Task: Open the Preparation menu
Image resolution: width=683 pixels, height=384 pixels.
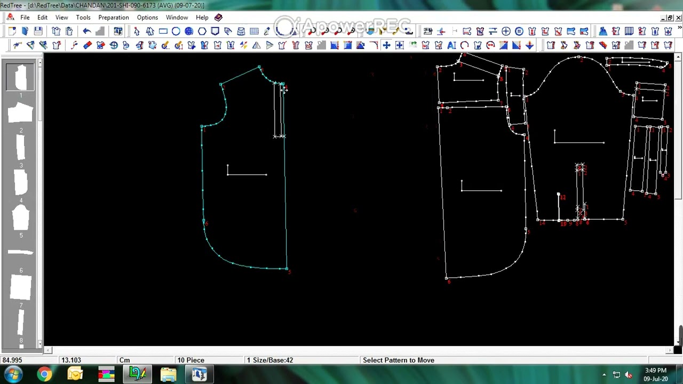Action: [113, 18]
